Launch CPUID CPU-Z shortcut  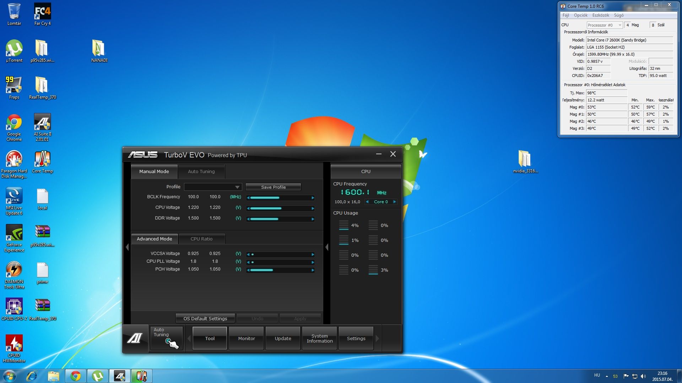click(x=14, y=309)
